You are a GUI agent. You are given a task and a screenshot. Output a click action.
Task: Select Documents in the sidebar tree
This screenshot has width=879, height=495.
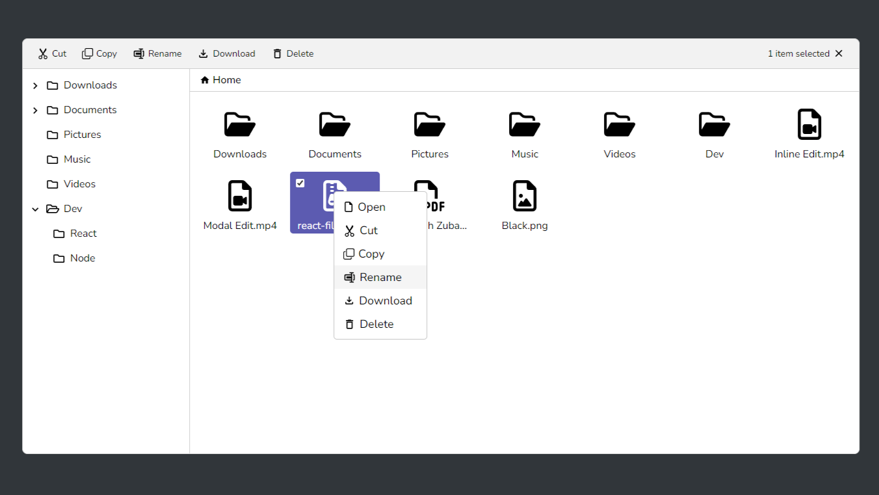[90, 110]
